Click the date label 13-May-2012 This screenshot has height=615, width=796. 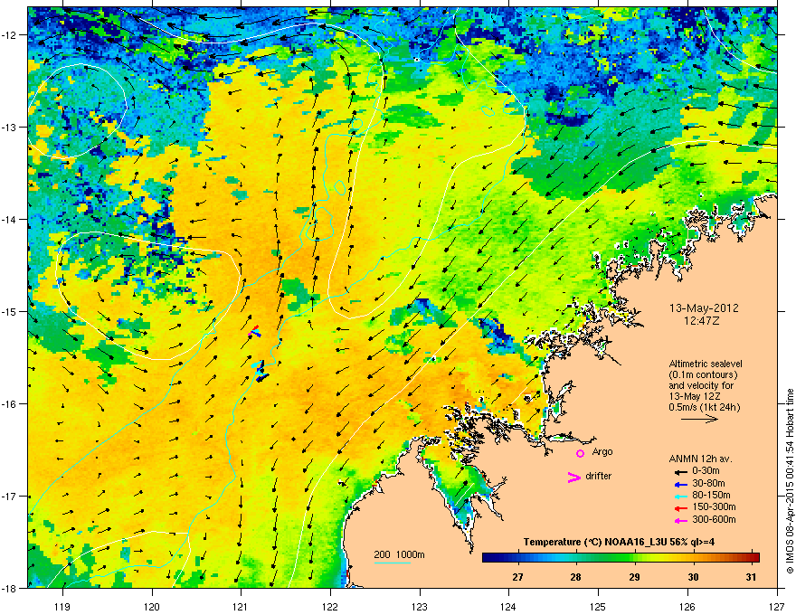[704, 308]
